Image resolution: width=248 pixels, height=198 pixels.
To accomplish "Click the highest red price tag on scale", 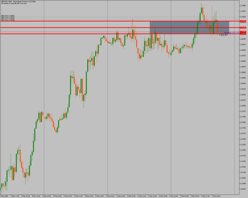I will pyautogui.click(x=243, y=21).
